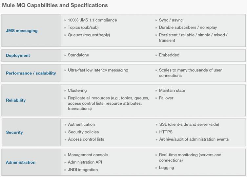Click the "100% JMS 1.1 compliance" item
Image resolution: width=247 pixels, height=177 pixels.
point(92,20)
